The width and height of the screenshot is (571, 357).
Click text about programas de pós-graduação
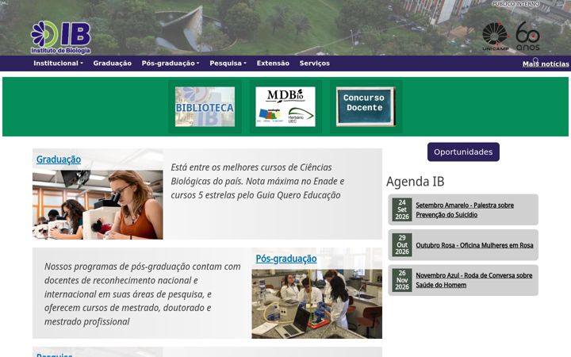143,294
